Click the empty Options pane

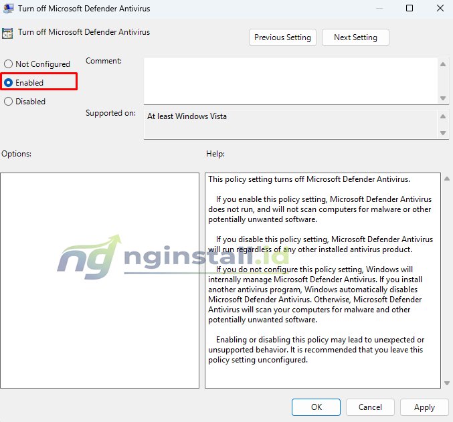pyautogui.click(x=100, y=280)
